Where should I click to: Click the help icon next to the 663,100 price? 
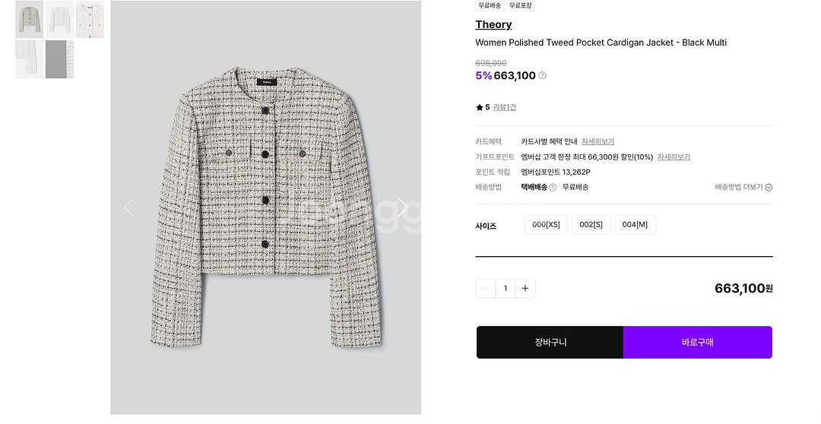[542, 76]
